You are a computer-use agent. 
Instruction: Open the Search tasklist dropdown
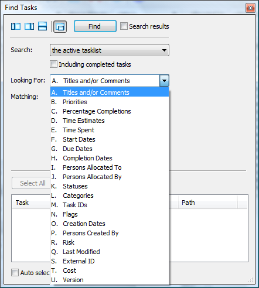[x=110, y=50]
